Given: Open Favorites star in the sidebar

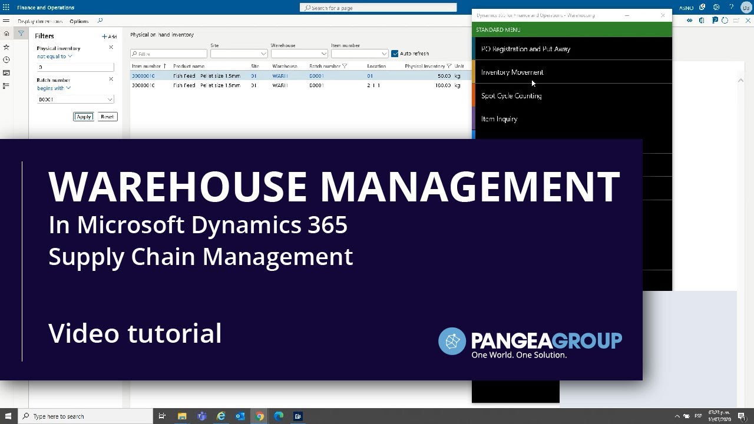Looking at the screenshot, I should pyautogui.click(x=6, y=47).
